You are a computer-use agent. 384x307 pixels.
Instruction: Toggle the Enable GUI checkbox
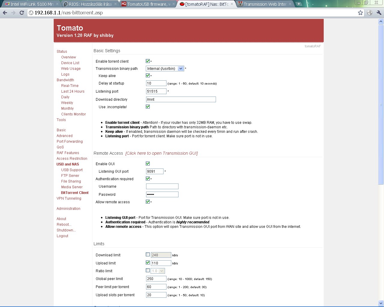(x=148, y=164)
